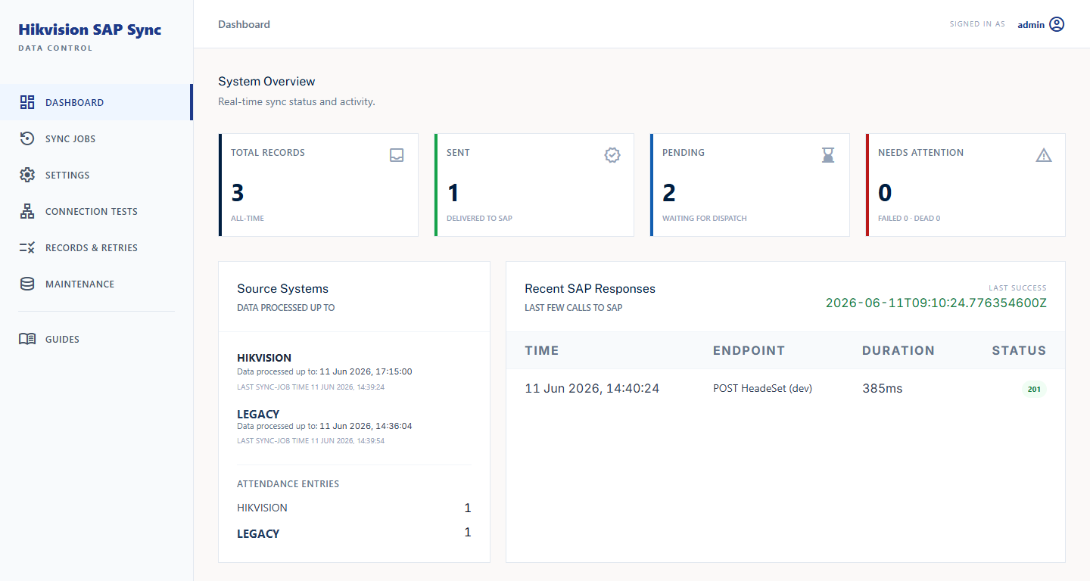The image size is (1090, 581).
Task: Click the Maintenance database icon
Action: coord(27,284)
